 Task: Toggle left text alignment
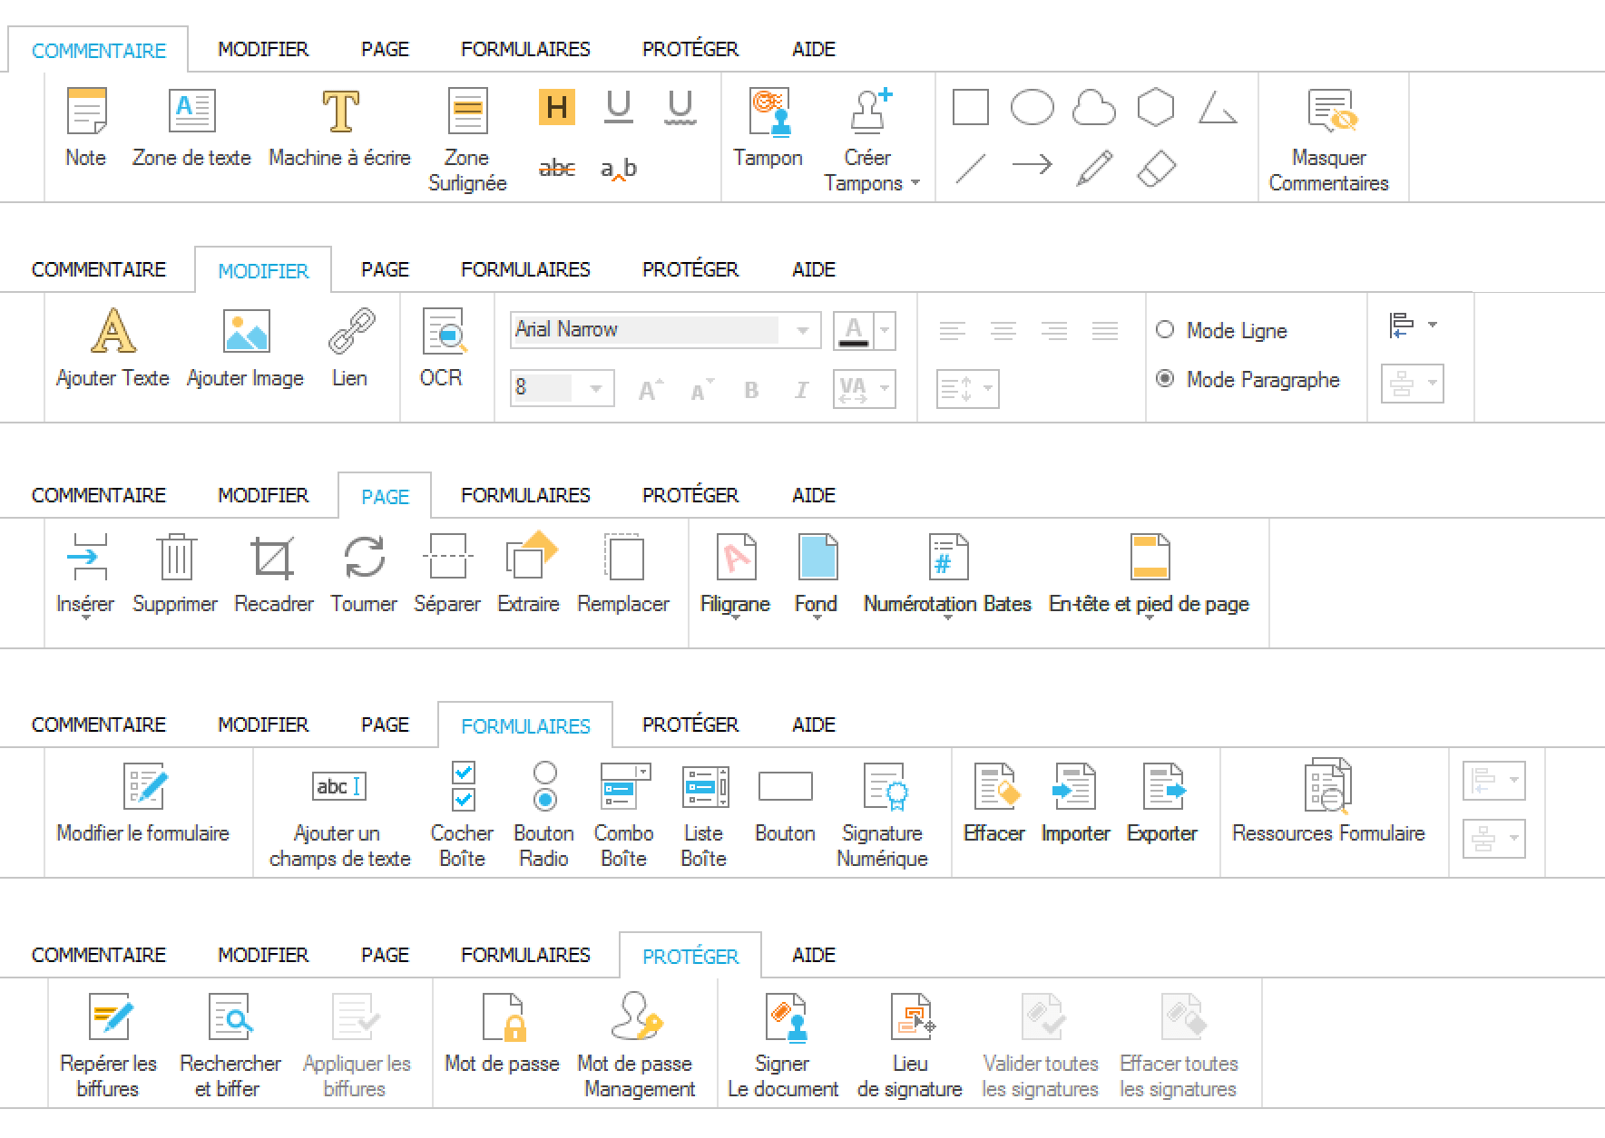[953, 331]
